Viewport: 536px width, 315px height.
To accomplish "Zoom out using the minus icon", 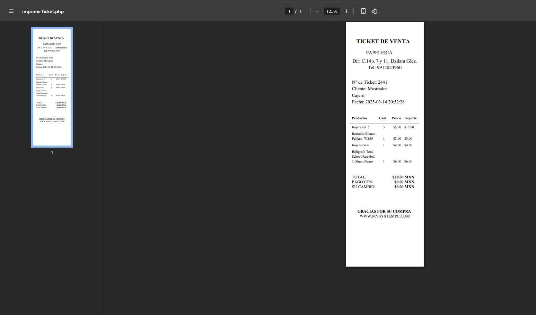I will click(317, 11).
